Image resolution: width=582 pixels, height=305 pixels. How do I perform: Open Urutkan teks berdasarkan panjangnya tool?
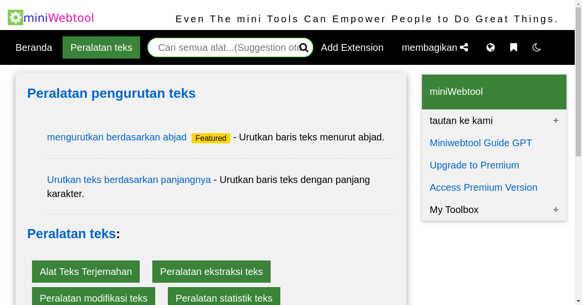[x=128, y=180]
